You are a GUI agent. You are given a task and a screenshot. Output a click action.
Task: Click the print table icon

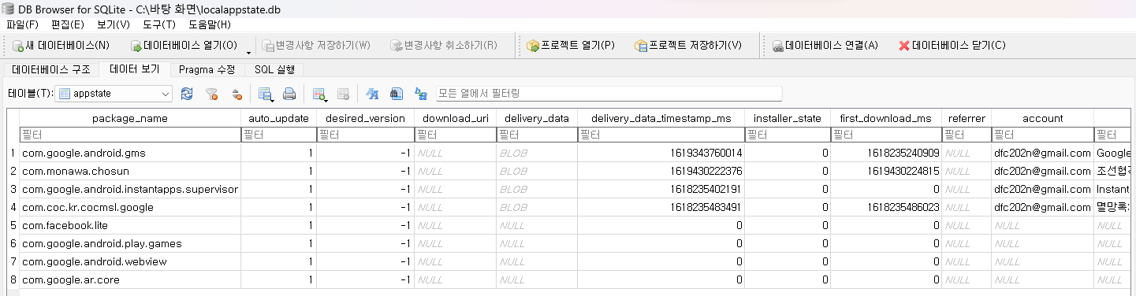click(289, 94)
